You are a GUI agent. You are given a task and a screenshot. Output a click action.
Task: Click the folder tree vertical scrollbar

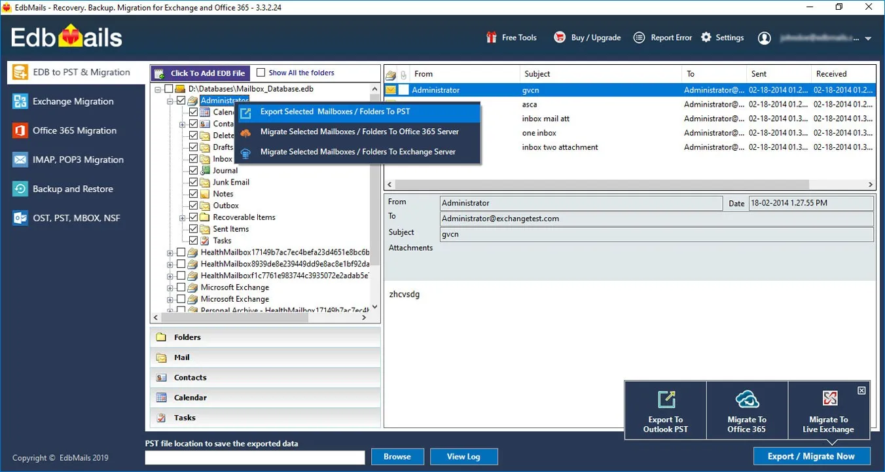tap(375, 197)
